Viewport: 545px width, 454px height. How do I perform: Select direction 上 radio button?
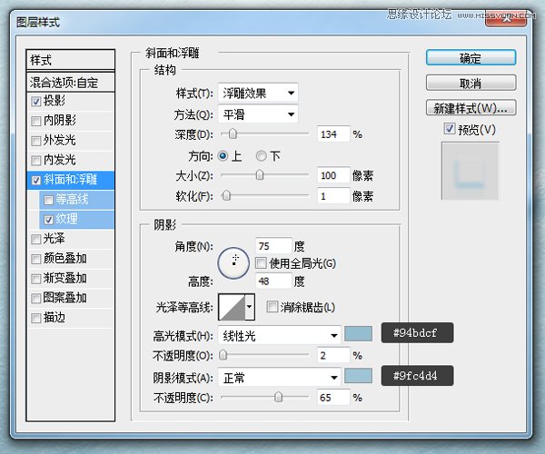(x=223, y=156)
